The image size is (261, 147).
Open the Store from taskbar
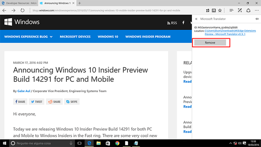pos(108,143)
